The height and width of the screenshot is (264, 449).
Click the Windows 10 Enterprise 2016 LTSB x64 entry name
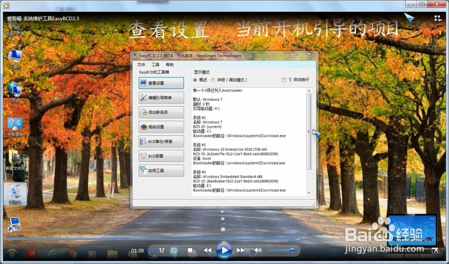(x=235, y=149)
